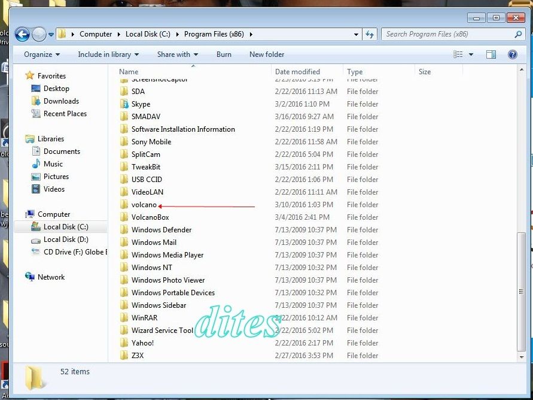Click the Back navigation arrow
Screen dimensions: 533x400
[22, 34]
